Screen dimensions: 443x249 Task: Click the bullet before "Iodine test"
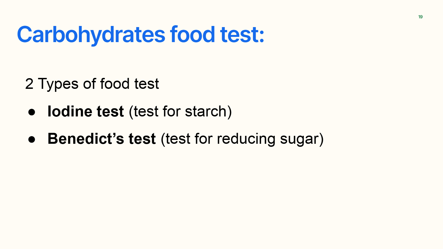(x=32, y=112)
